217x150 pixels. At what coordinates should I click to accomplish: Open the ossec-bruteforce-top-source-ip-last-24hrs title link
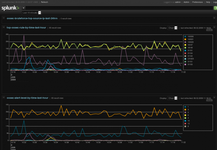tap(32, 18)
